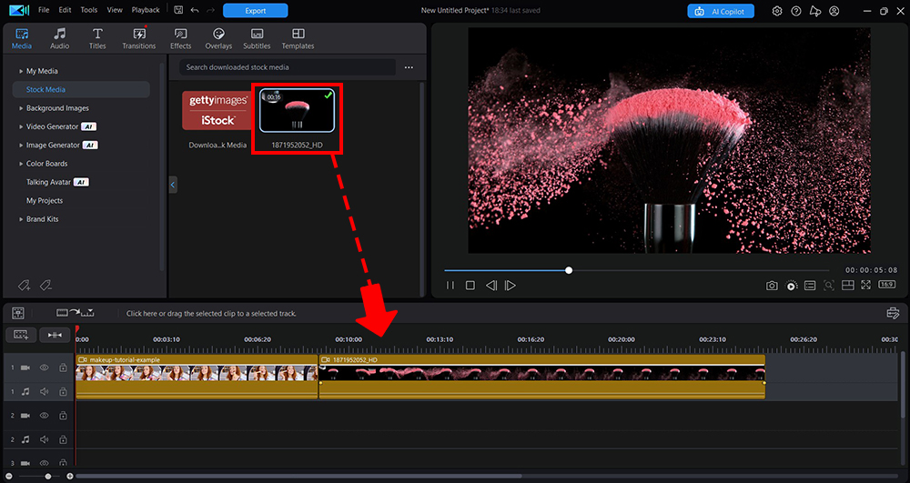Launch the AI Copilot button
This screenshot has width=910, height=483.
720,11
